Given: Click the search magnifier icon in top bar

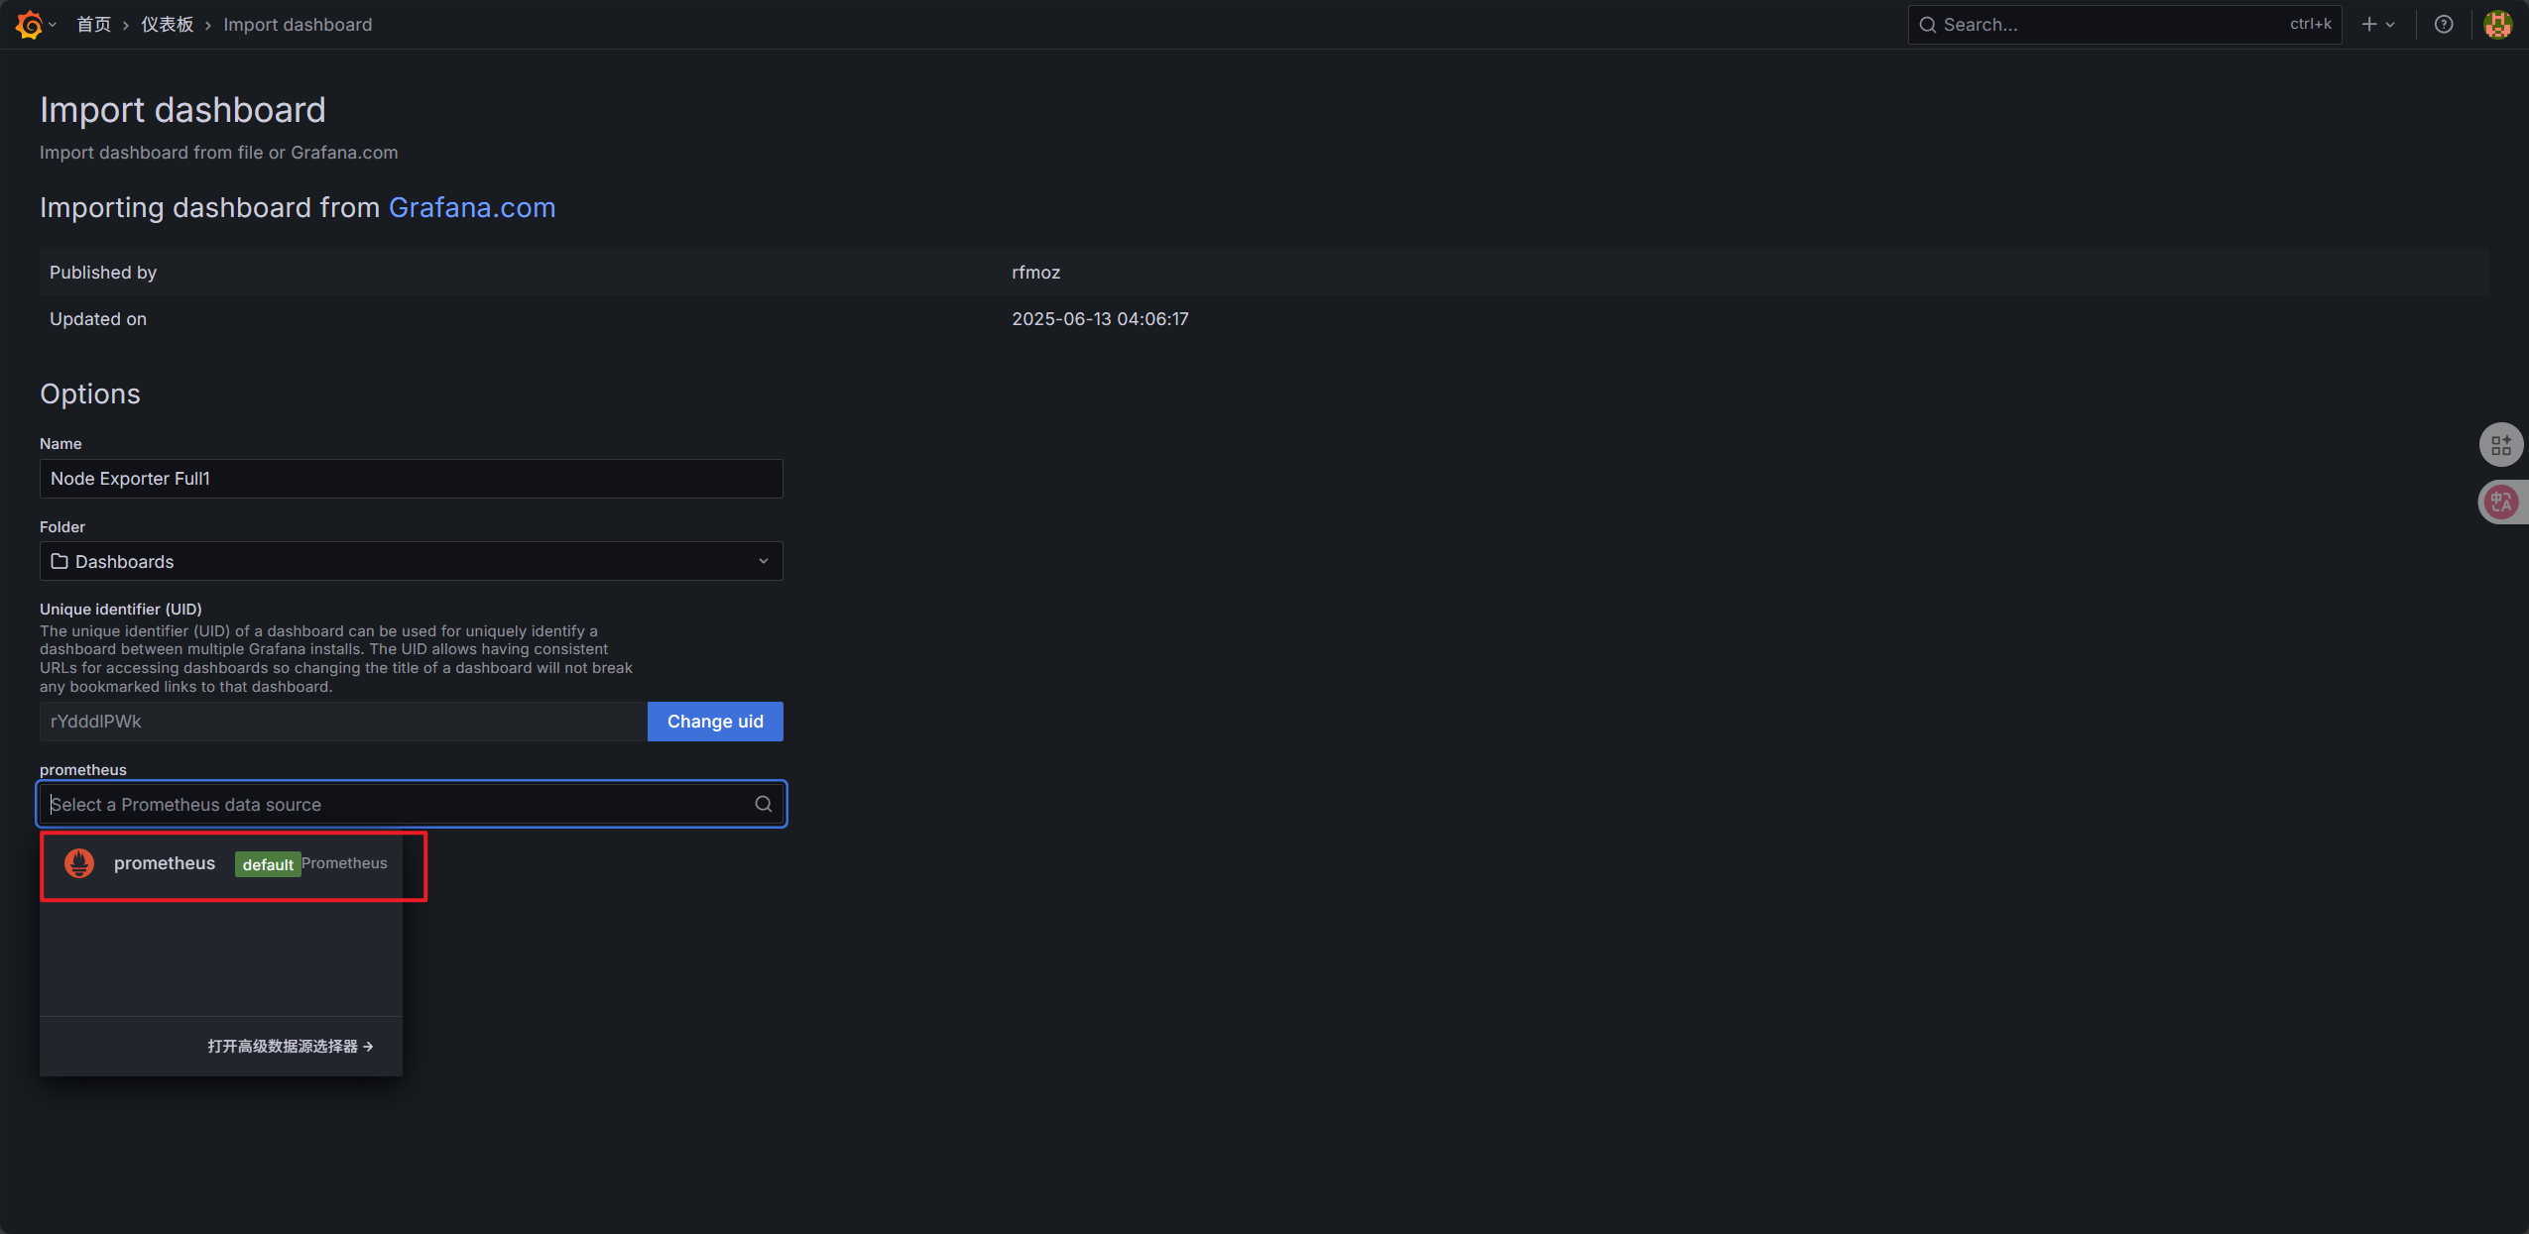Looking at the screenshot, I should tap(1928, 25).
